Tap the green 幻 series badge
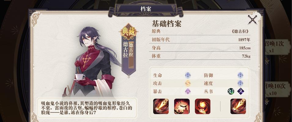This screenshot has width=292, height=122. 231,91
